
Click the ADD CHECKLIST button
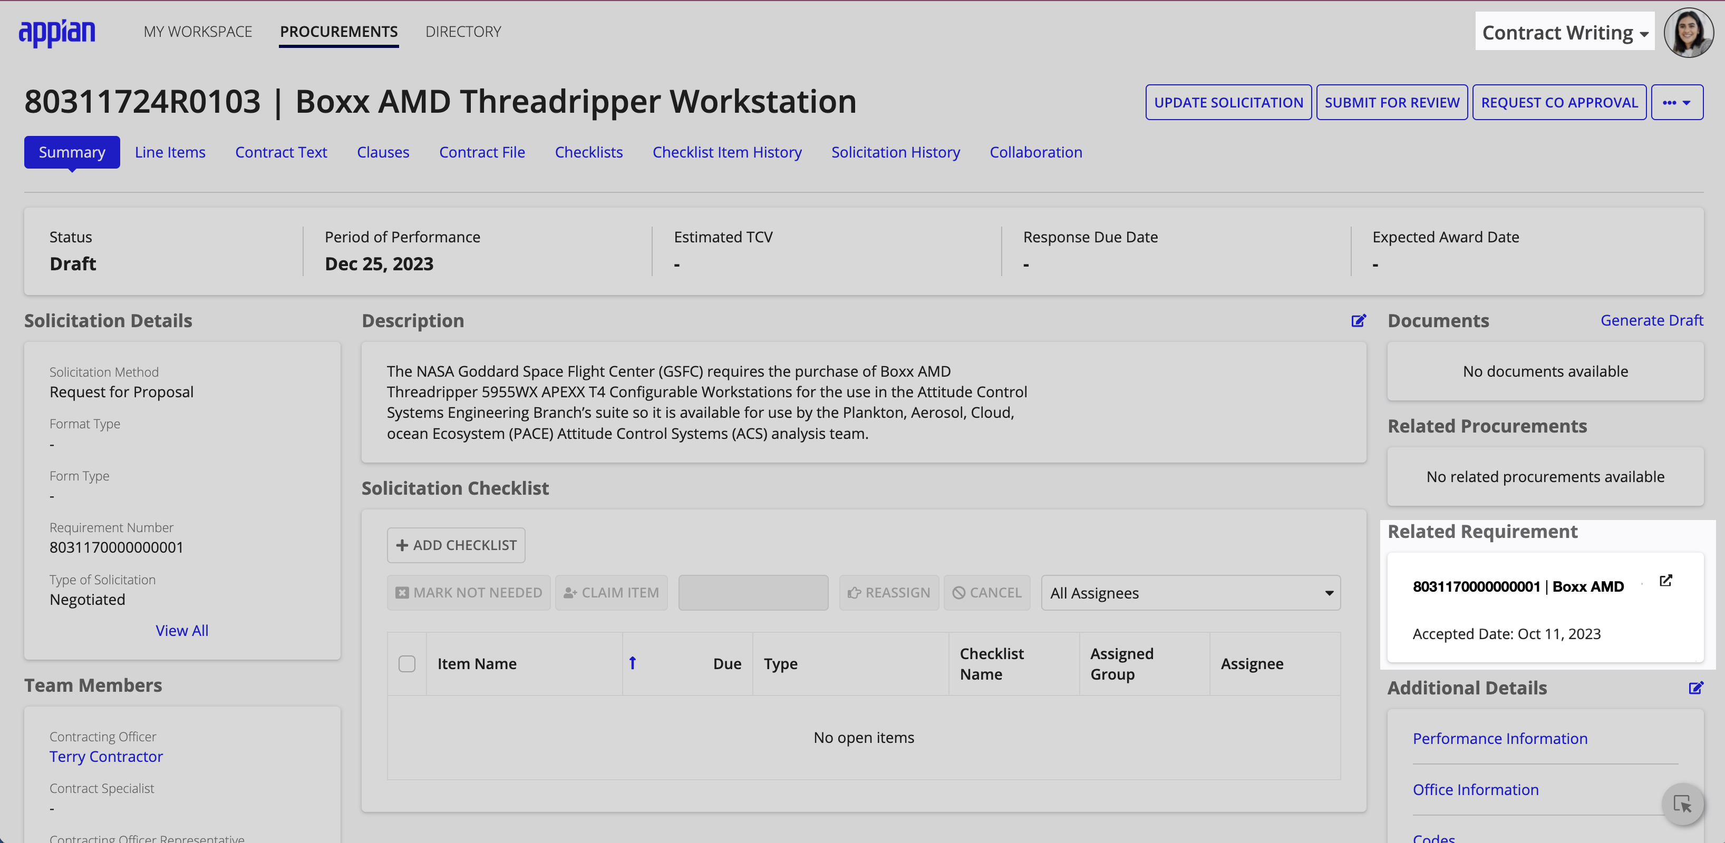(x=456, y=544)
